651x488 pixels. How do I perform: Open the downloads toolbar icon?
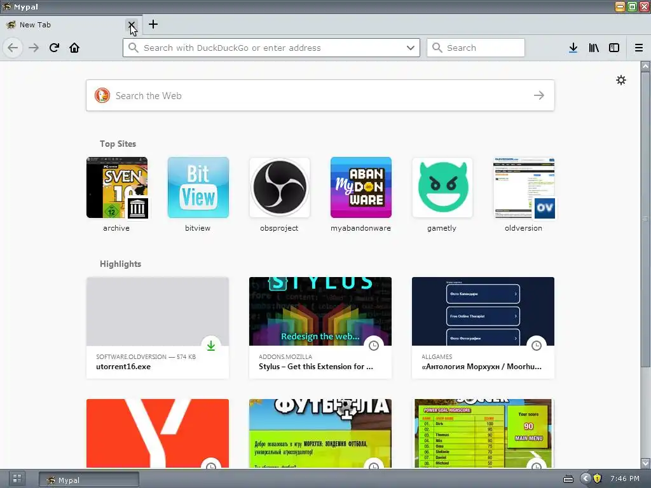tap(573, 48)
